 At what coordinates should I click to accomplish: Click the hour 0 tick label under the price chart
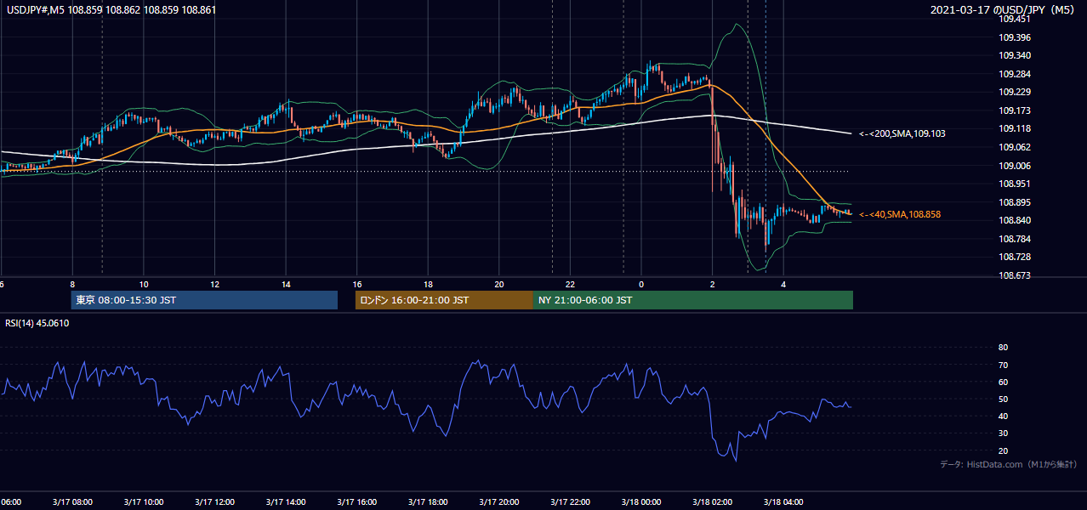[x=641, y=285]
